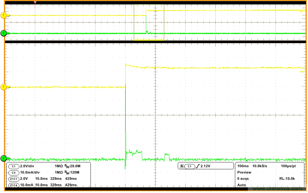Click the rising edge slope icon
The height and width of the screenshot is (193, 308).
[198, 166]
